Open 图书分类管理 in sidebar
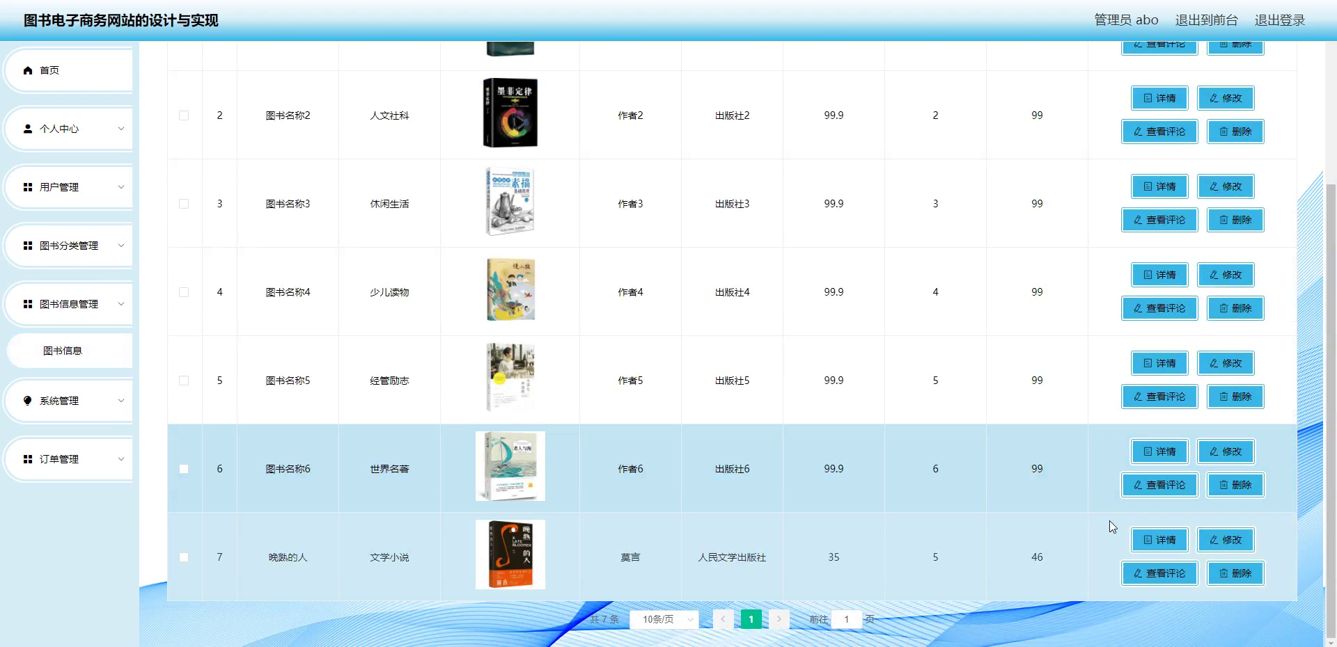This screenshot has height=647, width=1337. (x=68, y=246)
